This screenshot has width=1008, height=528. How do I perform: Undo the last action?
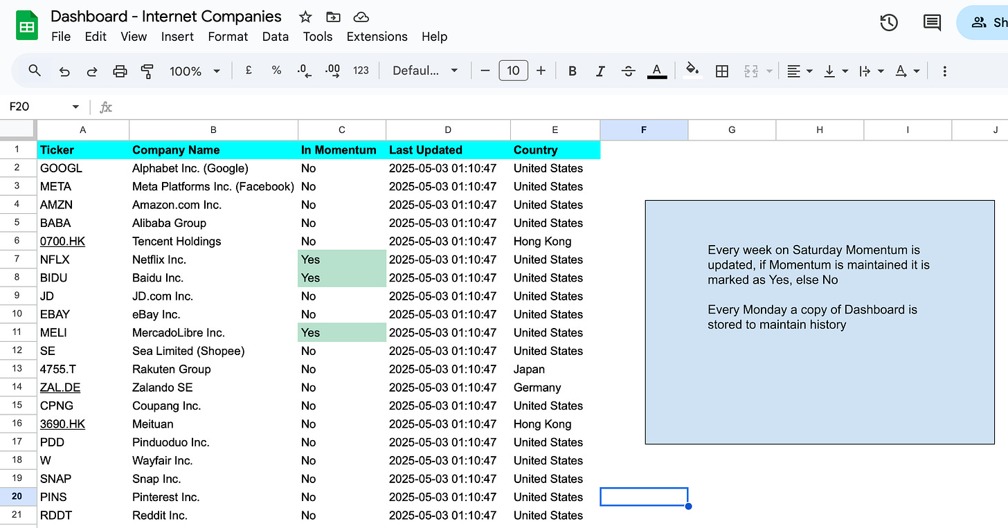(64, 71)
